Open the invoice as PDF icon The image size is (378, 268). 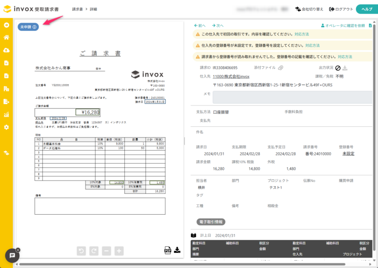pyautogui.click(x=168, y=250)
